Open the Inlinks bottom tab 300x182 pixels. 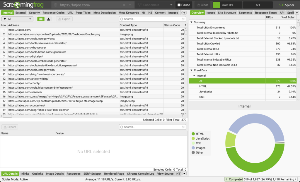25,174
